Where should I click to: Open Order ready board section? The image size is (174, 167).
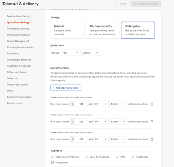17,72
